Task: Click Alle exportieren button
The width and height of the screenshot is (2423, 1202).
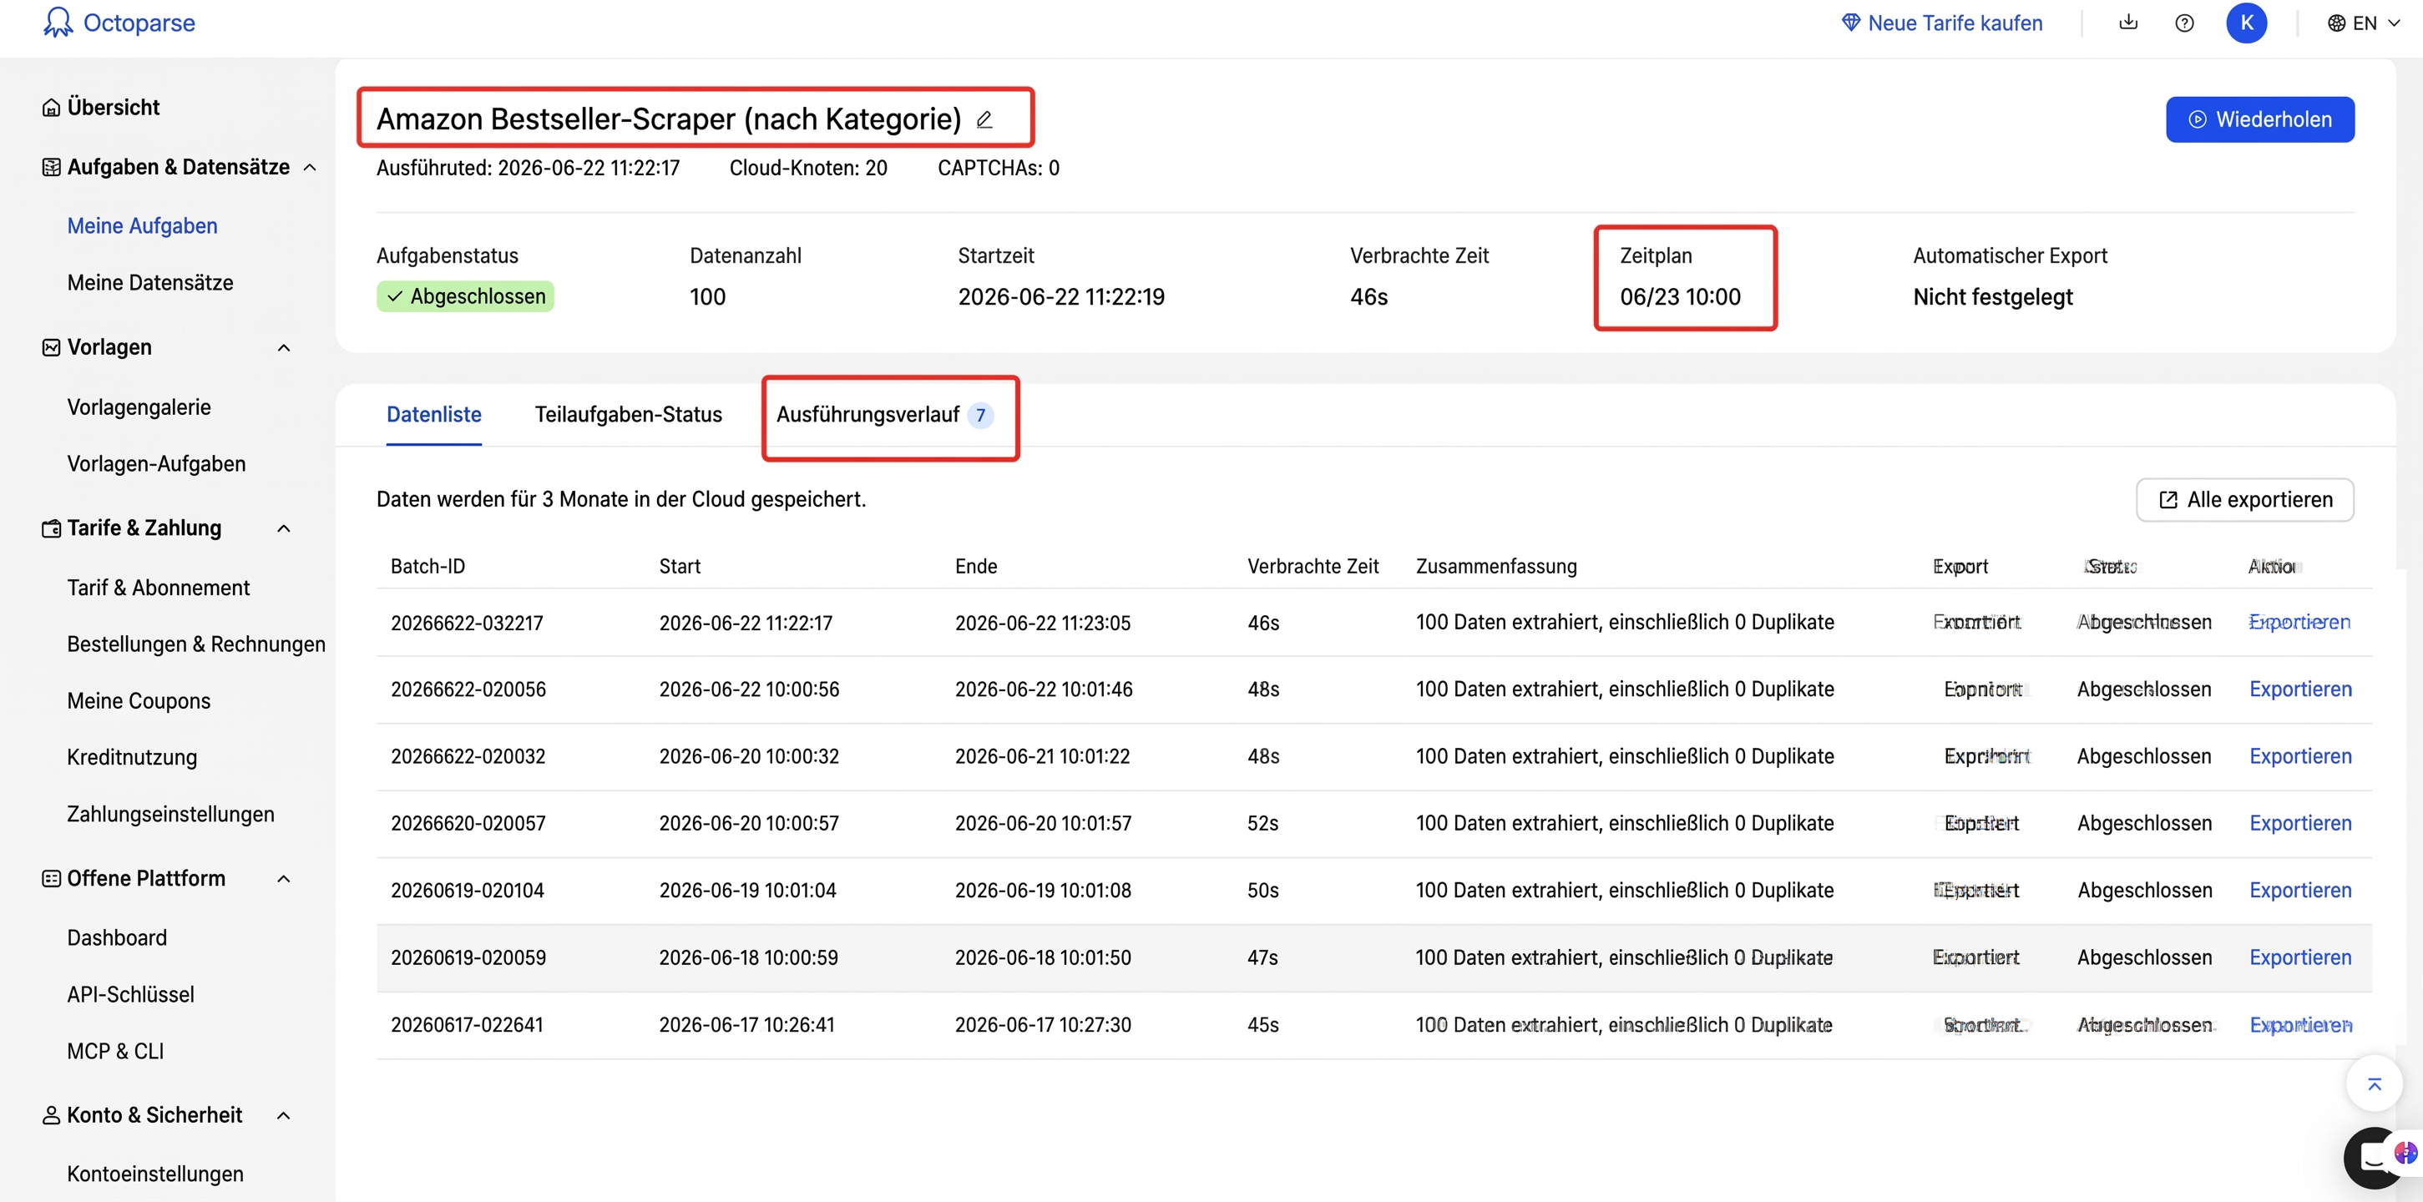Action: point(2244,499)
